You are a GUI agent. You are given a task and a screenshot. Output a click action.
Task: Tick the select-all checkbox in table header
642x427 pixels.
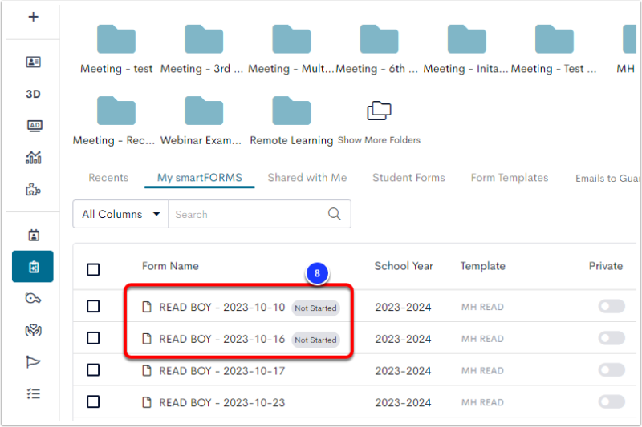tap(93, 270)
